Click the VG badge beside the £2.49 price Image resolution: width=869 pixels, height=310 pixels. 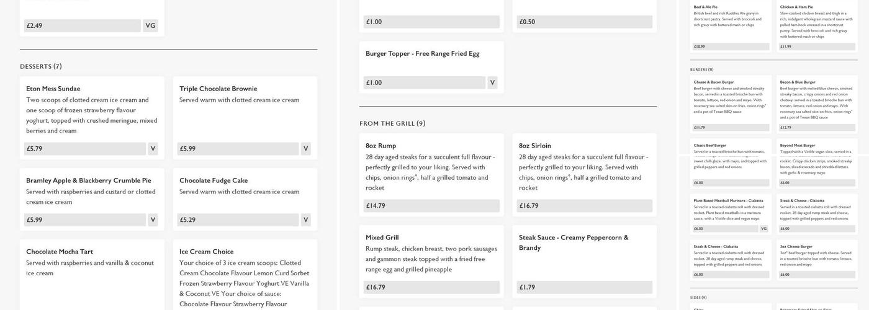[x=150, y=26]
